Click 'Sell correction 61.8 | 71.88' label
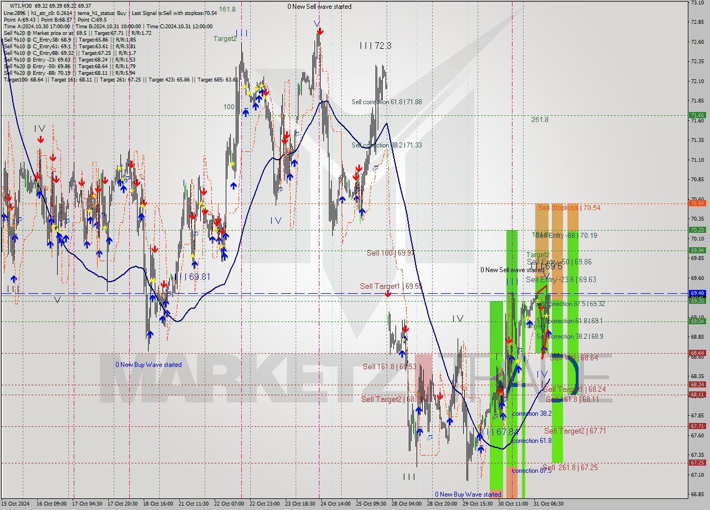Viewport: 710px width, 510px height. click(x=387, y=102)
